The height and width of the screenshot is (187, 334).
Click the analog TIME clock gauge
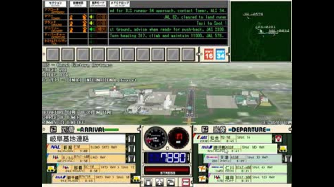[x=156, y=138]
